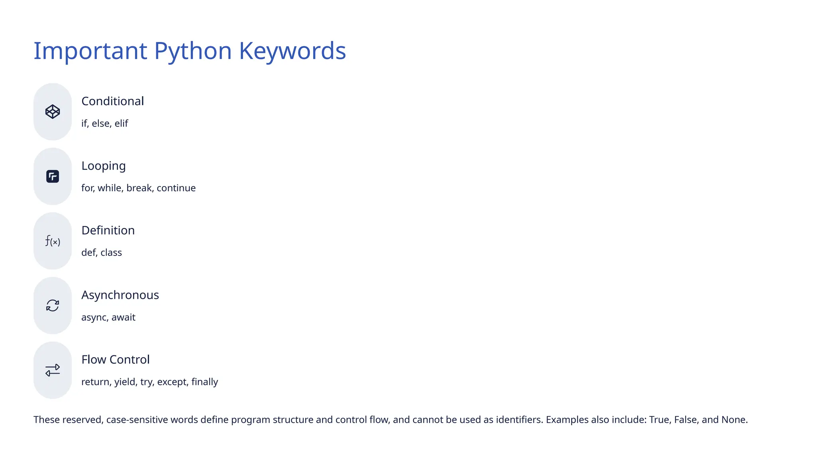This screenshot has height=459, width=816.
Task: Click the 'for, while, break, continue' text
Action: click(x=139, y=188)
